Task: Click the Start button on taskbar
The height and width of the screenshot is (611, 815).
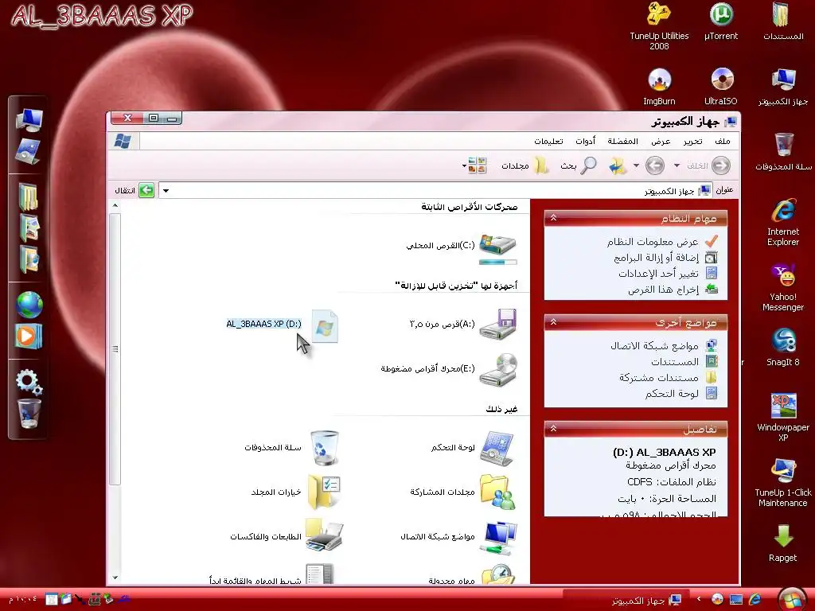Action: coord(792,599)
